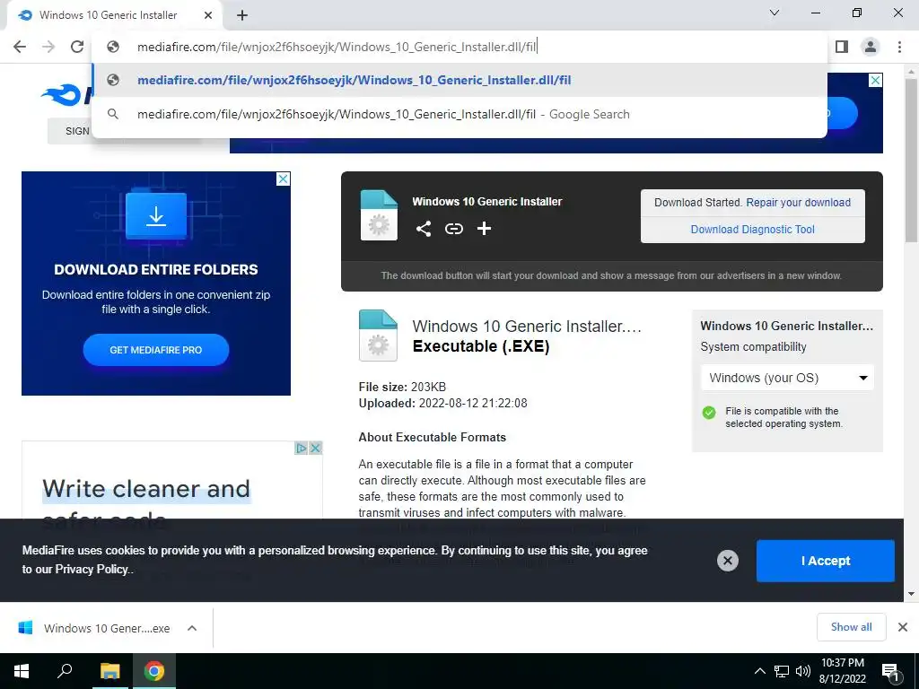919x689 pixels.
Task: Select the Google Search suggestion row
Action: (459, 114)
